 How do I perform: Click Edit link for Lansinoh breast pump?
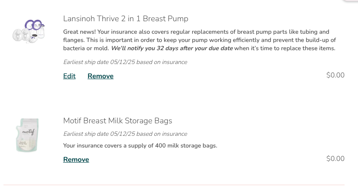coord(69,76)
